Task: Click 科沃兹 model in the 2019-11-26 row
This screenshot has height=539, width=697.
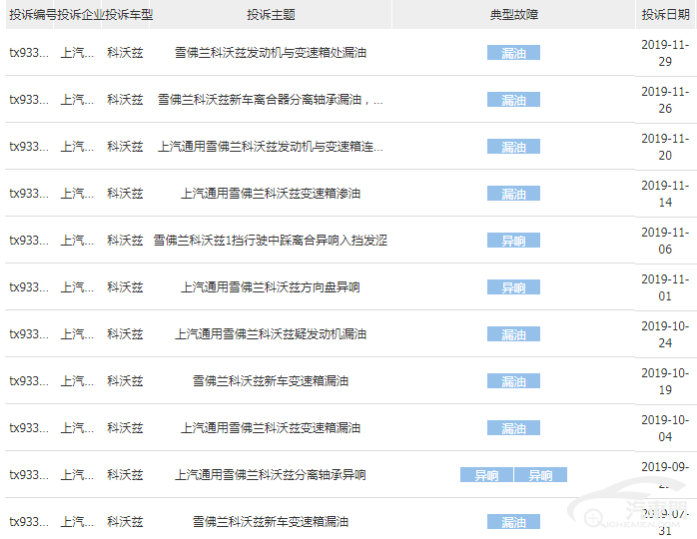Action: coord(125,100)
